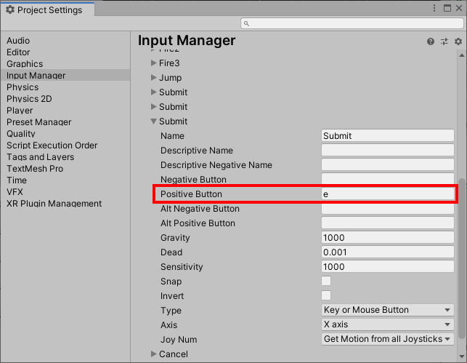Click the scrollbar up arrow
Image resolution: width=467 pixels, height=363 pixels.
tap(462, 55)
